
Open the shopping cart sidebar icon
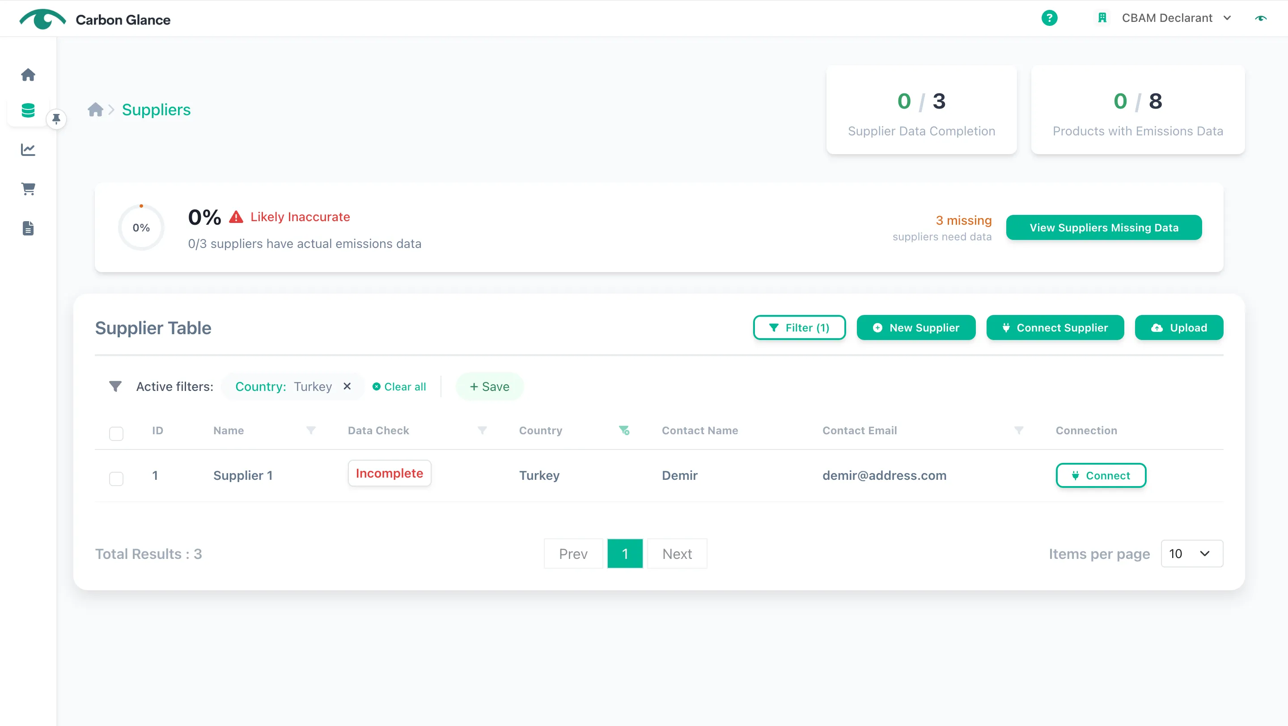pos(28,189)
